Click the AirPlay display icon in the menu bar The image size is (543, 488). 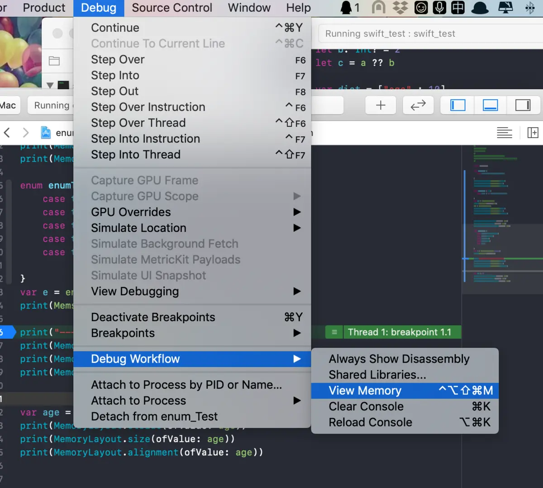click(503, 8)
